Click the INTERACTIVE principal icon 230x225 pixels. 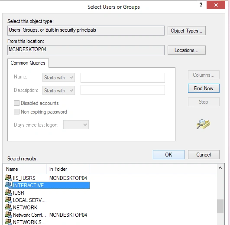pos(9,185)
